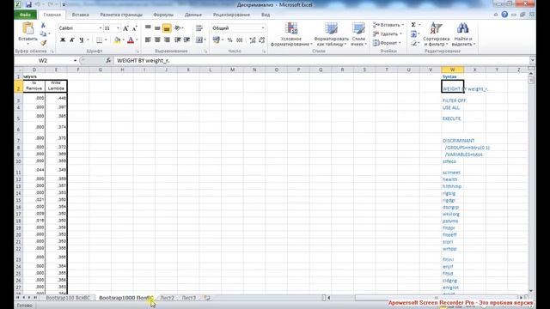The width and height of the screenshot is (550, 309).
Task: Click the Clear eraser icon
Action: coord(414,43)
